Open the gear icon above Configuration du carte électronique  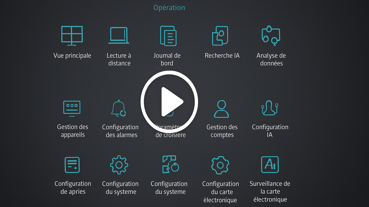pyautogui.click(x=220, y=165)
